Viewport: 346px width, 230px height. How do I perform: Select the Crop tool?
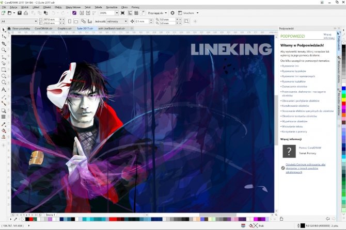[4, 43]
